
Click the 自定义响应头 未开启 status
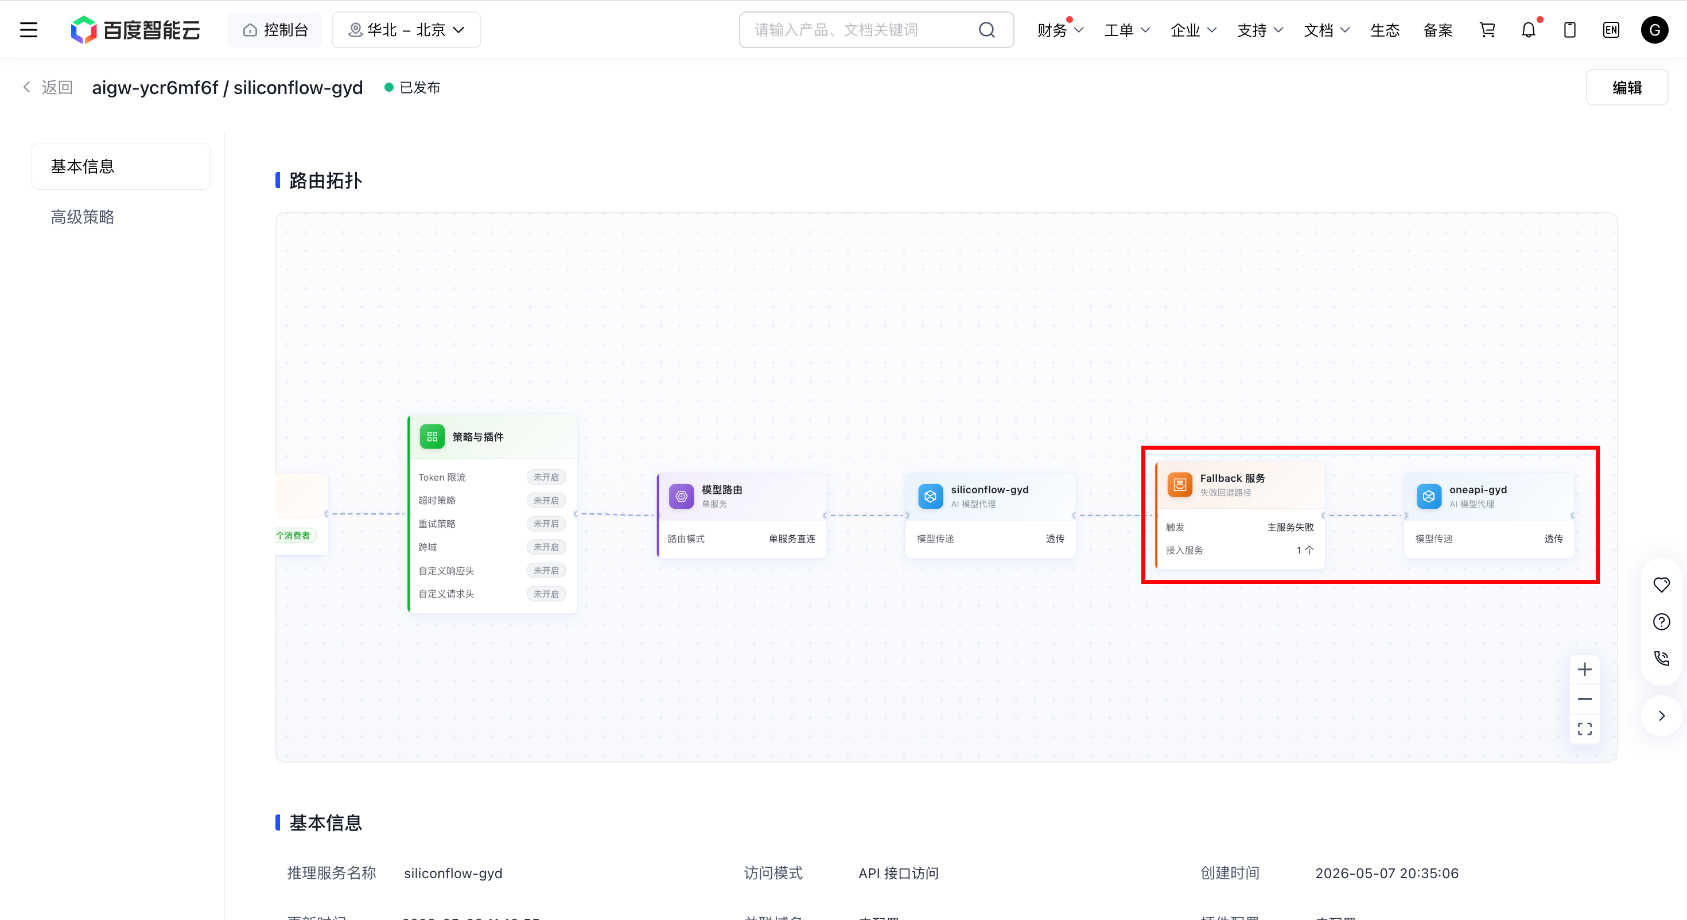coord(546,570)
